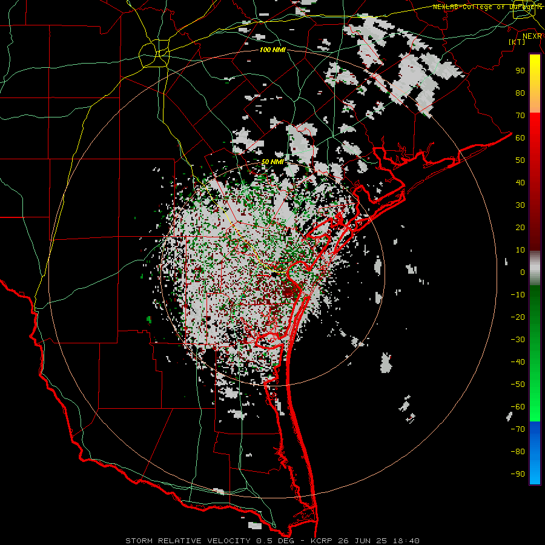
Task: Select the "60" velocity scale label
Action: click(520, 137)
